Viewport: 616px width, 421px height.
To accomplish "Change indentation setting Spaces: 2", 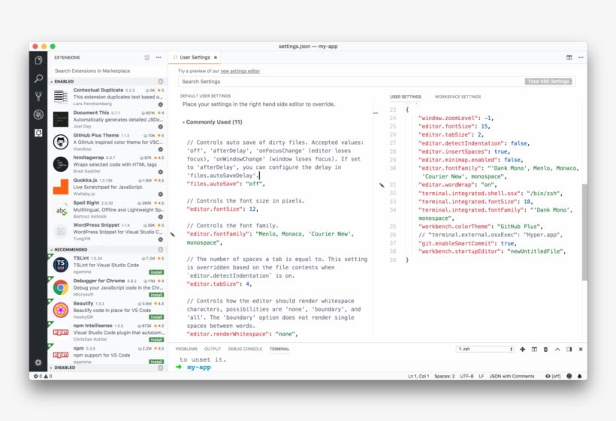I will [x=444, y=376].
